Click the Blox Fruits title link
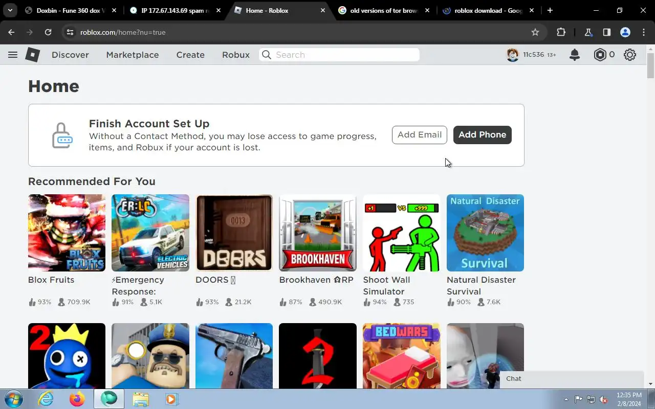This screenshot has width=655, height=409. (x=51, y=280)
